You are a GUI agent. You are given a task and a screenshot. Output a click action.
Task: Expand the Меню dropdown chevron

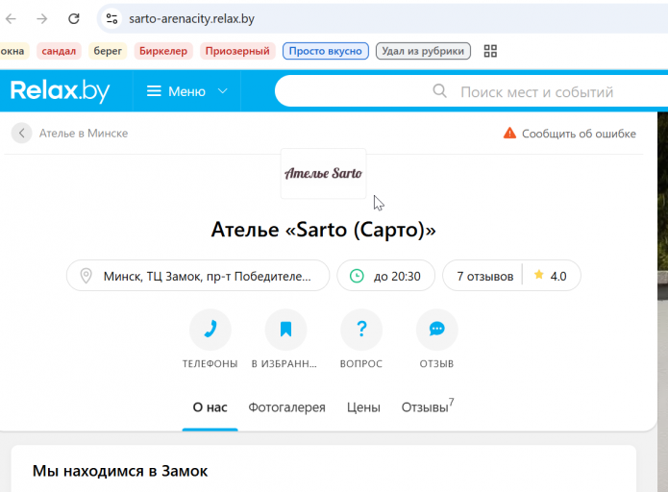click(x=222, y=91)
